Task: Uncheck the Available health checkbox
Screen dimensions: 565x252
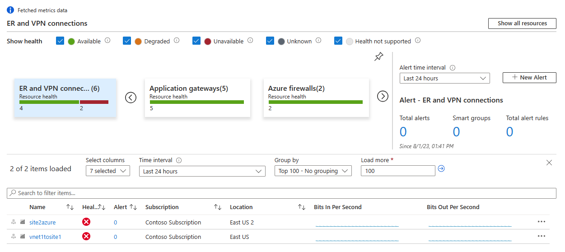Action: point(60,41)
